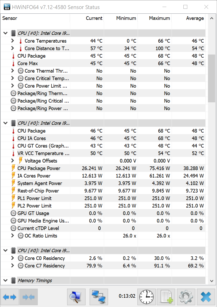Open remote sensor monitoring
217x307 pixels.
[x=99, y=297]
